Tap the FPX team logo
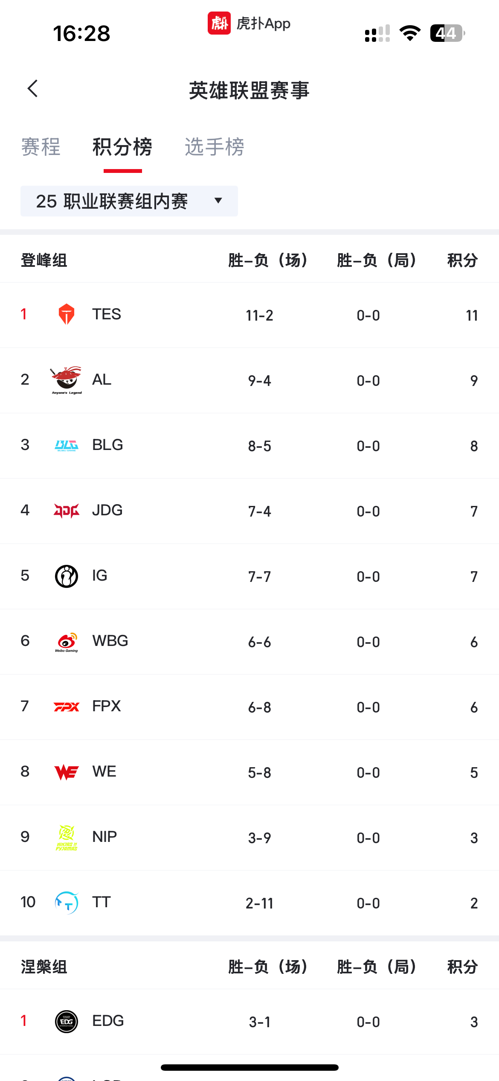This screenshot has height=1081, width=499. coord(67,707)
